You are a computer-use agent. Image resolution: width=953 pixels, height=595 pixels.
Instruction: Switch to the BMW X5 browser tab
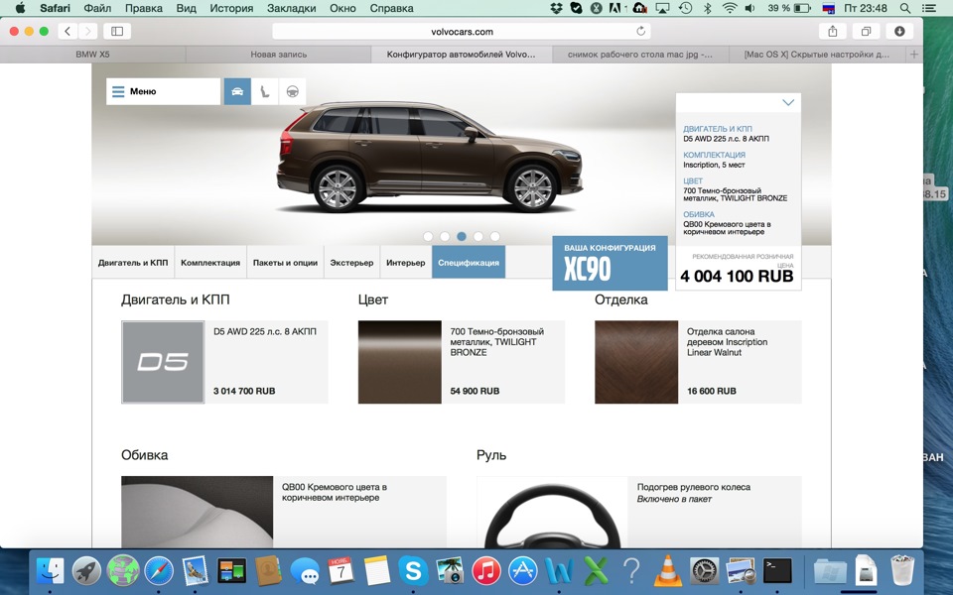click(92, 53)
